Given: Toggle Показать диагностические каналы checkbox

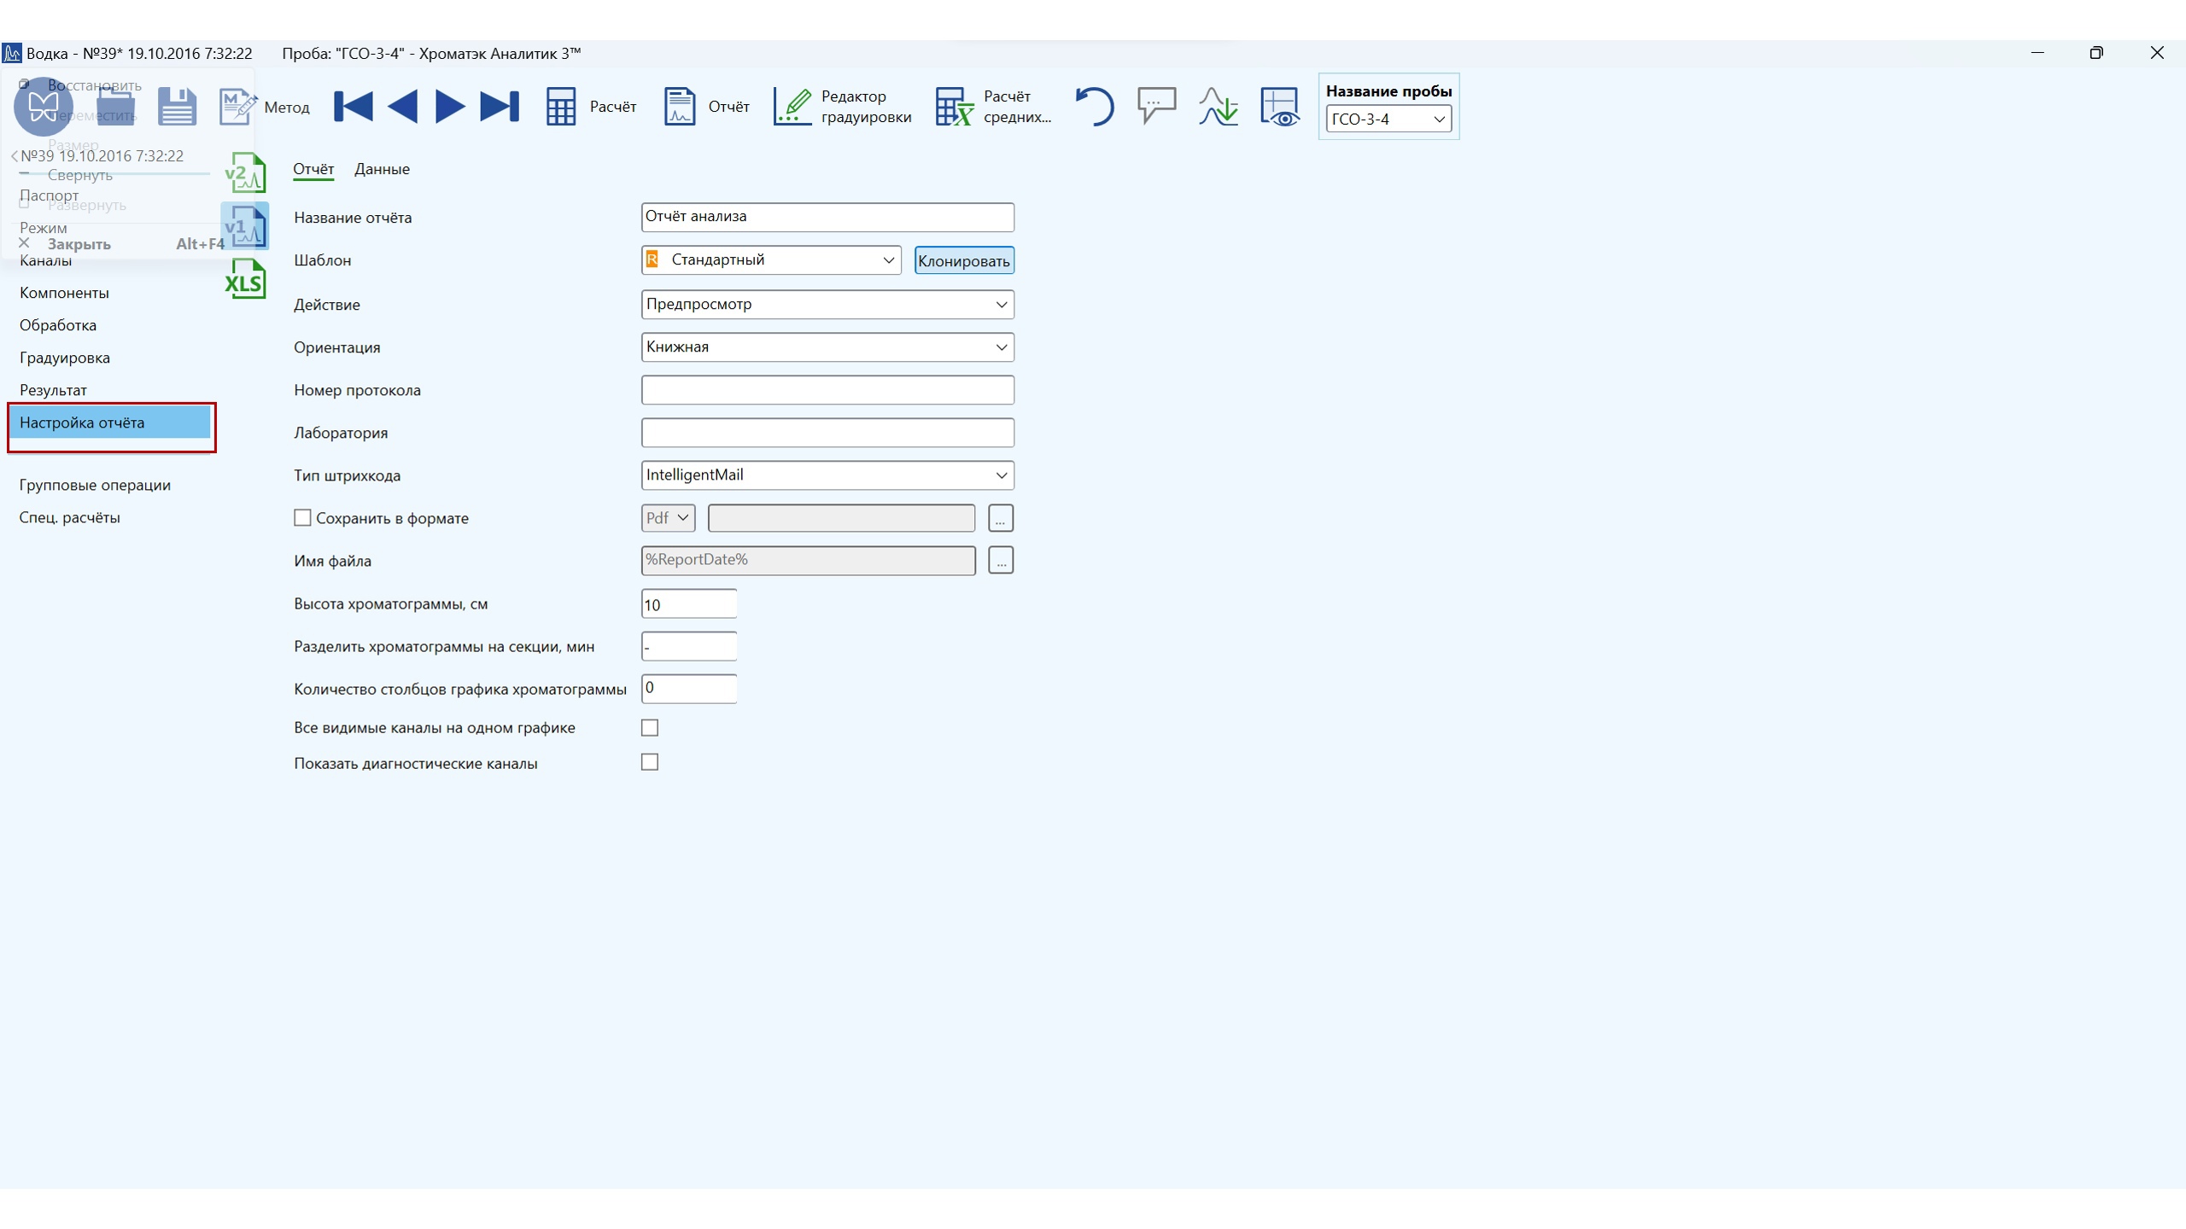Looking at the screenshot, I should click(650, 762).
